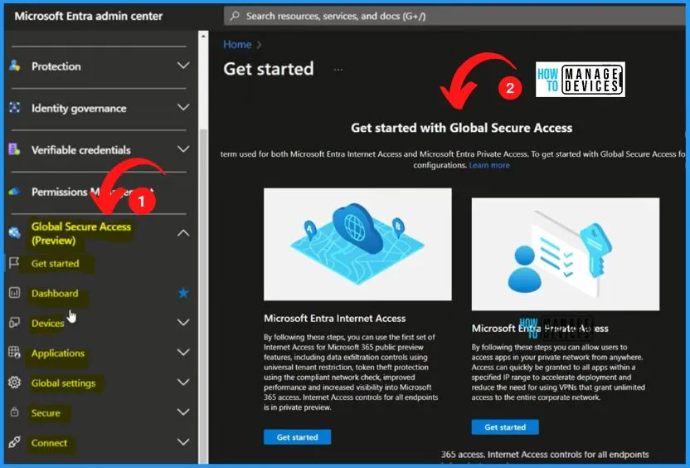The height and width of the screenshot is (468, 690).
Task: Expand the Connect submenu
Action: click(183, 442)
